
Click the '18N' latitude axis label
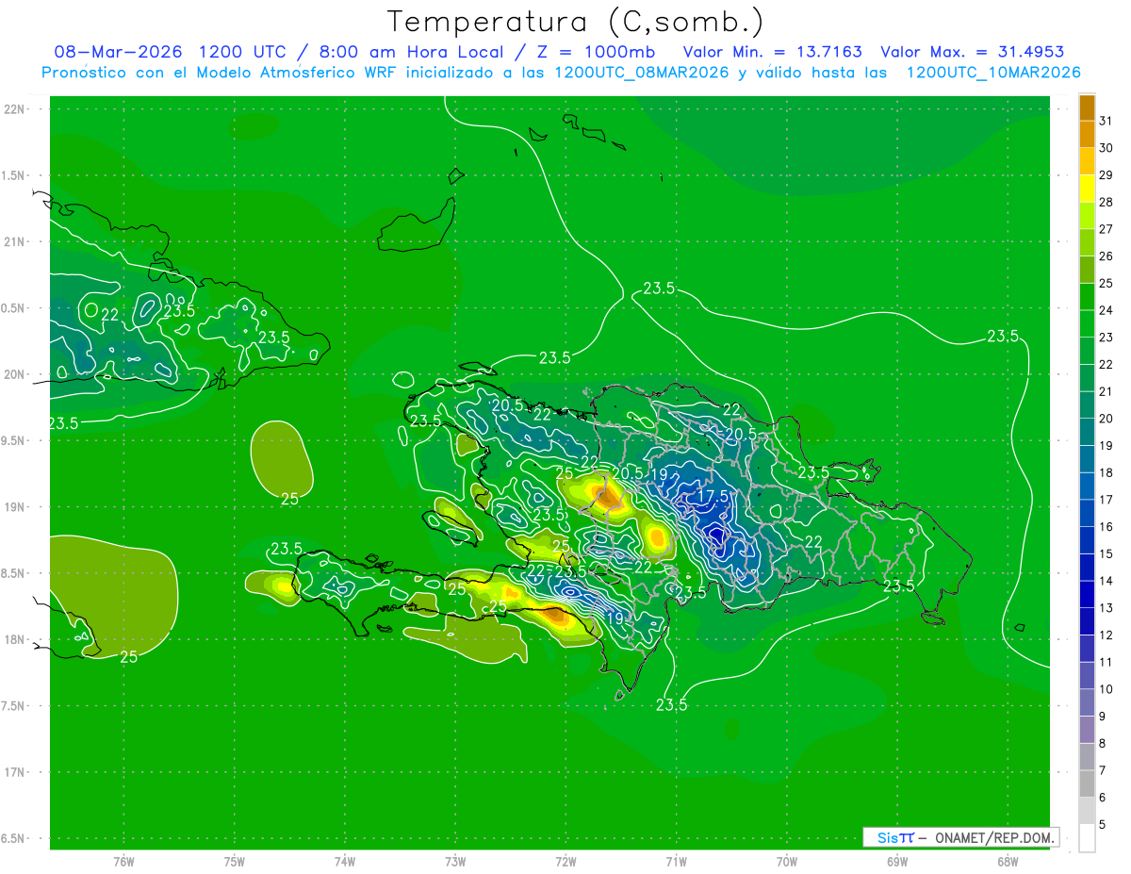(13, 639)
